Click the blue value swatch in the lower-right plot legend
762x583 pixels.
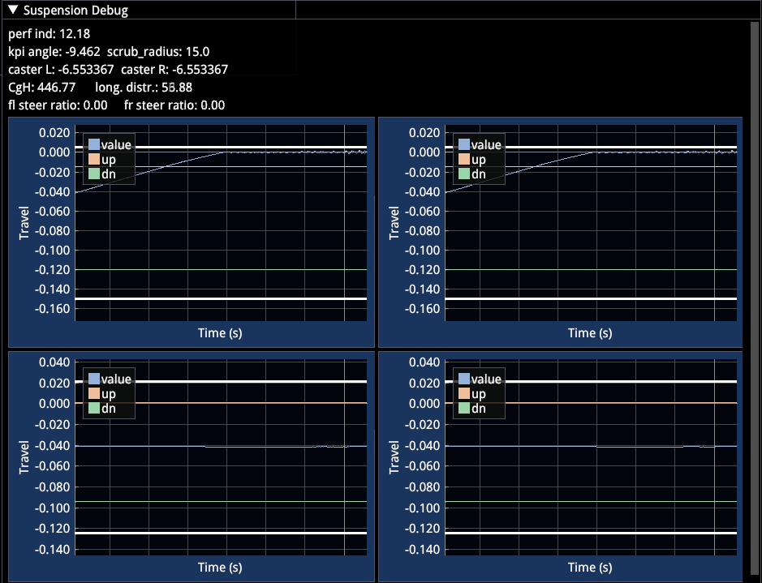(464, 379)
